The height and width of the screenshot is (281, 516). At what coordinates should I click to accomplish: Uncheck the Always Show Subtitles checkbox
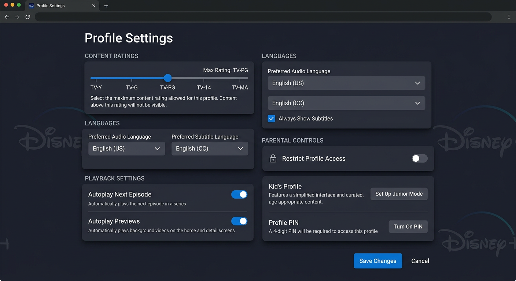pyautogui.click(x=271, y=119)
